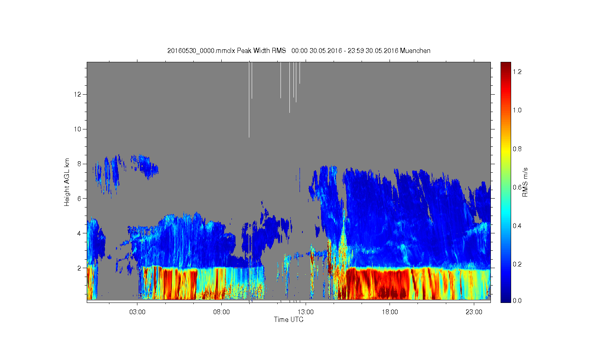The height and width of the screenshot is (364, 608).
Task: Click the 'Height AGL km' axis label
Action: click(67, 182)
